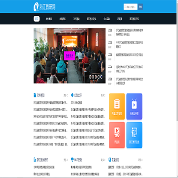Open the fourth article under 文件通知
Image resolution: width=178 pixels, height=178 pixels.
point(50,123)
